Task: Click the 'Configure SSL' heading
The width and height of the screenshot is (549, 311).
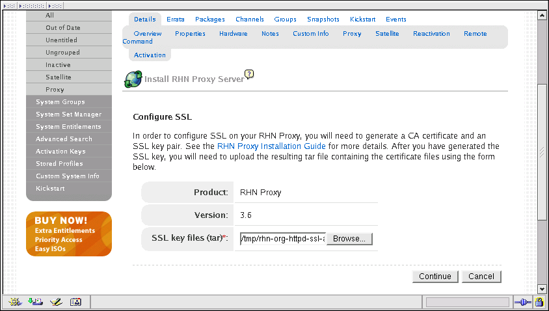Action: pyautogui.click(x=162, y=117)
